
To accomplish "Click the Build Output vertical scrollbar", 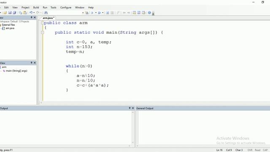I will tap(133, 128).
